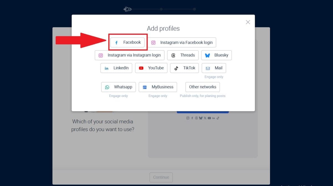Add a Threads profile
The image size is (333, 186).
click(x=183, y=55)
